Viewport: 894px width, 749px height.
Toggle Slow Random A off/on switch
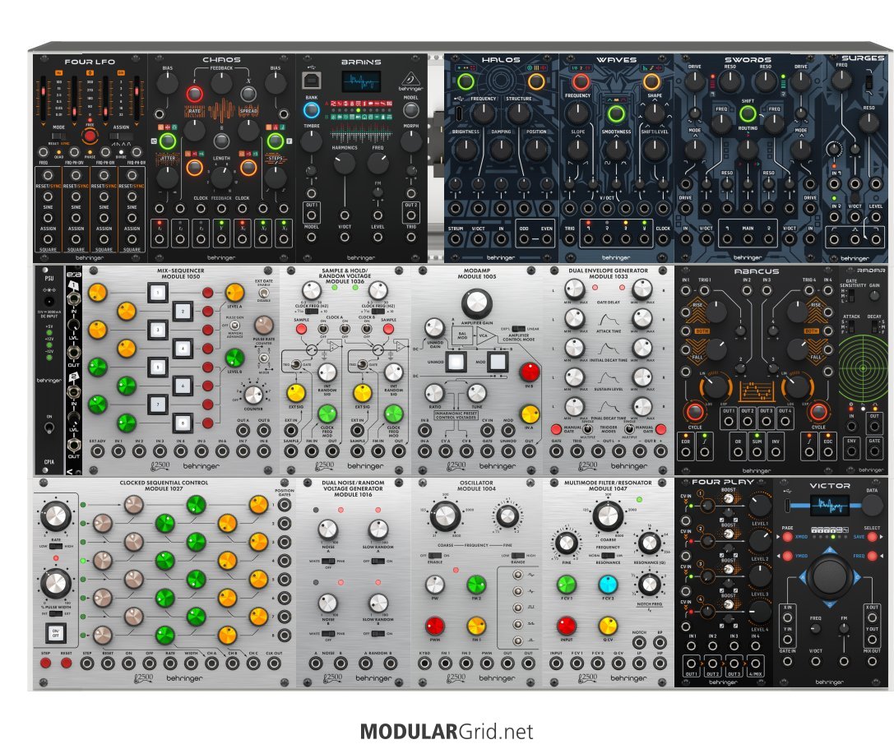point(378,562)
